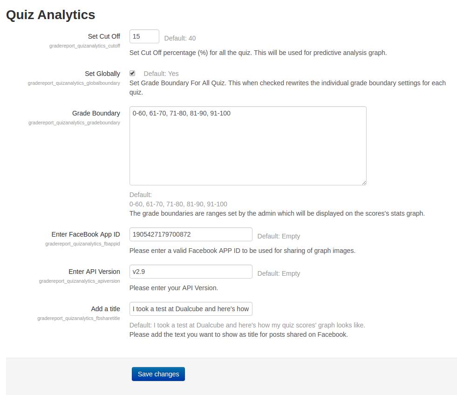Select the FaceBook App ID input box

pos(191,234)
